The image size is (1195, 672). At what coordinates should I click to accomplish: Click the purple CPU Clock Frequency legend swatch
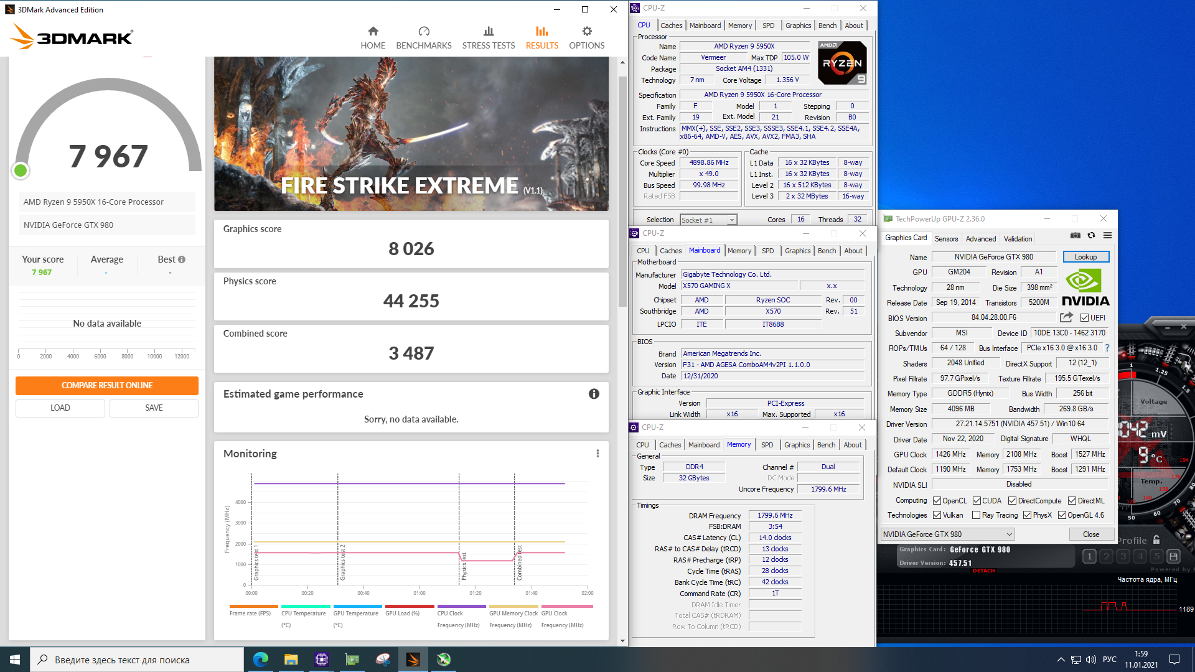461,606
